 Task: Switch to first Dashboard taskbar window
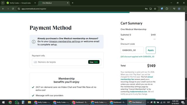(80, 102)
